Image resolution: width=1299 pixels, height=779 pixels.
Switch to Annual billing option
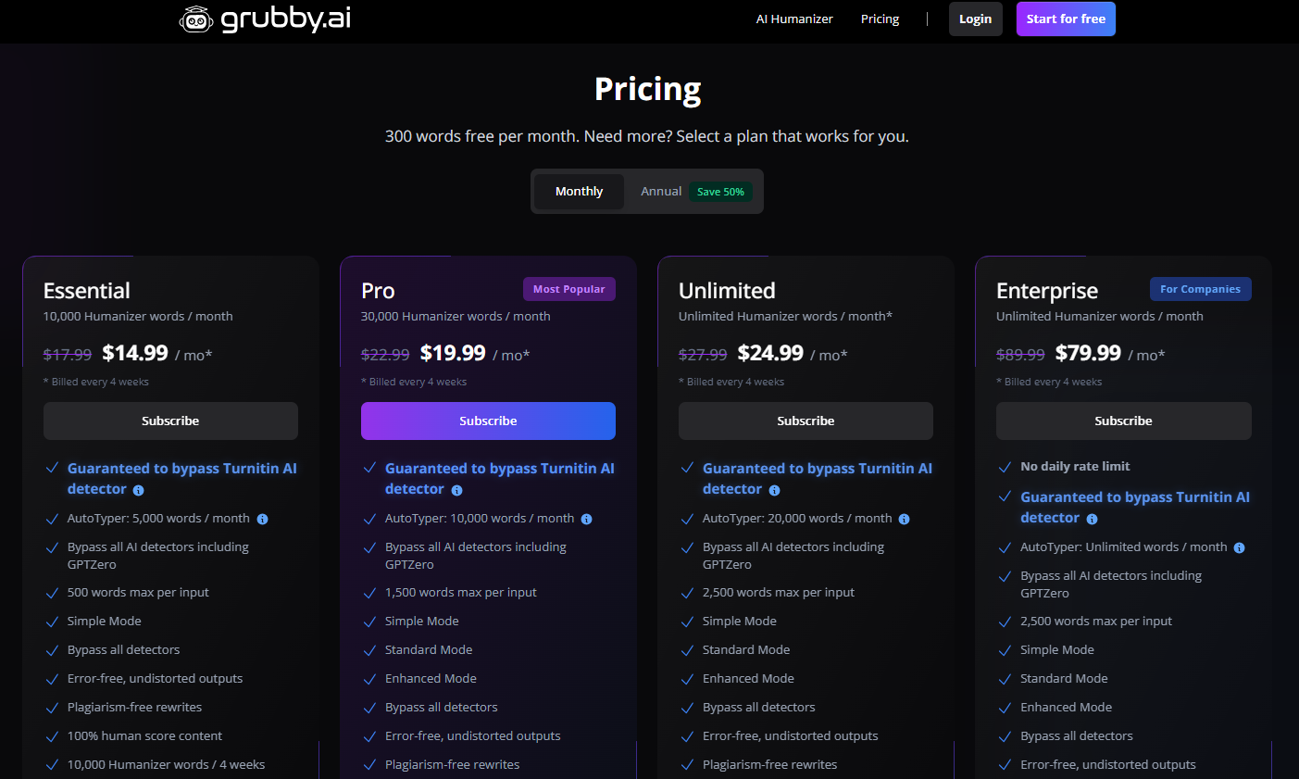click(661, 192)
